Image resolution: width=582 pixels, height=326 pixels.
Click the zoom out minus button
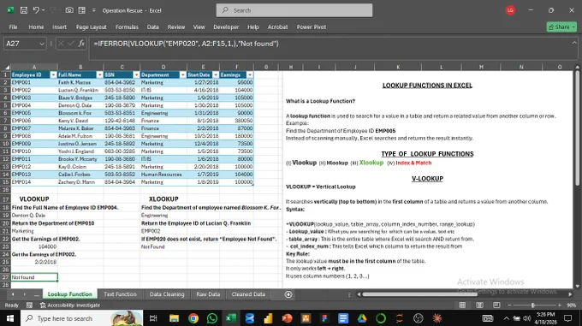(x=509, y=305)
